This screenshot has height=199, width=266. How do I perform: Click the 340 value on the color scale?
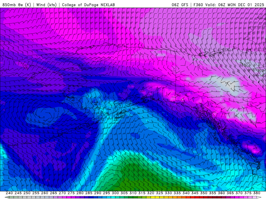[186, 193]
